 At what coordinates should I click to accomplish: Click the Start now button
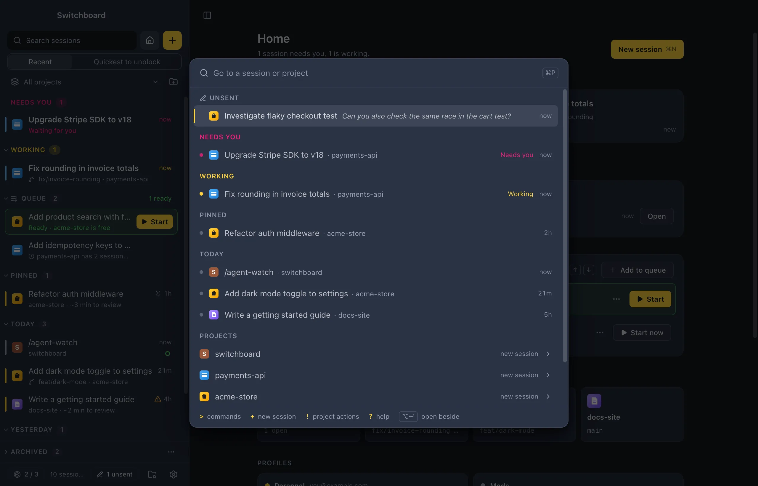tap(642, 332)
